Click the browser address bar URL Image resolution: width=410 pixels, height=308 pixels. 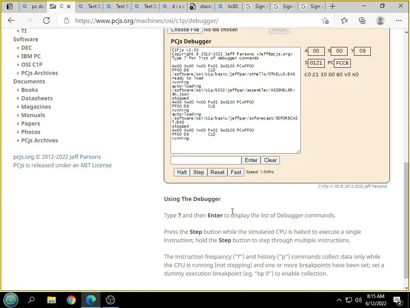pyautogui.click(x=147, y=21)
